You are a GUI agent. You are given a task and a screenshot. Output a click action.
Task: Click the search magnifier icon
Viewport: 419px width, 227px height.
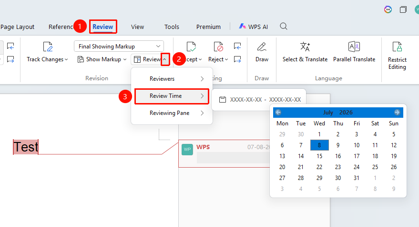284,26
